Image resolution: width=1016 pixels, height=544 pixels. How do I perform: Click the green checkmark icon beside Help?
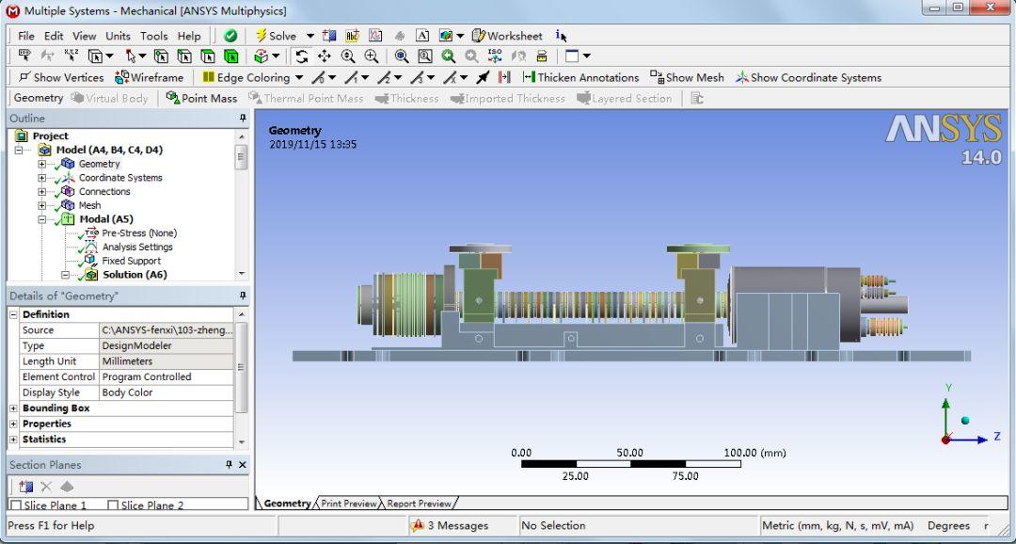point(230,36)
